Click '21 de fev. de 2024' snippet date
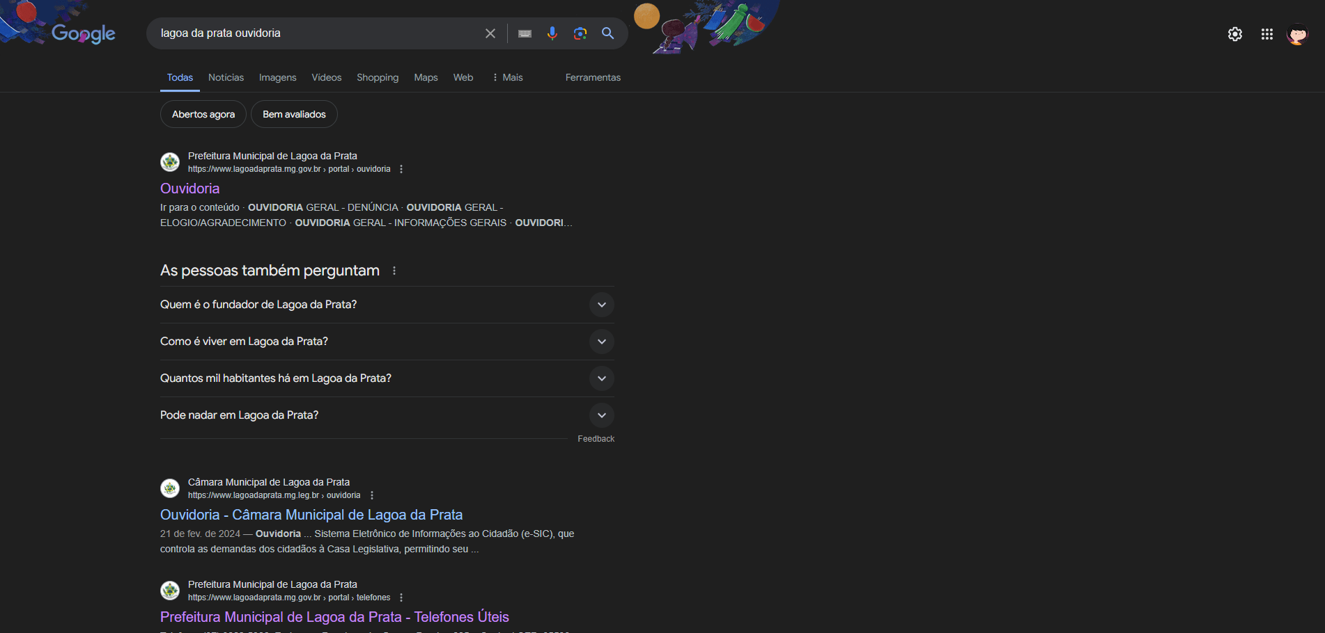Viewport: 1325px width, 633px height. click(x=200, y=534)
